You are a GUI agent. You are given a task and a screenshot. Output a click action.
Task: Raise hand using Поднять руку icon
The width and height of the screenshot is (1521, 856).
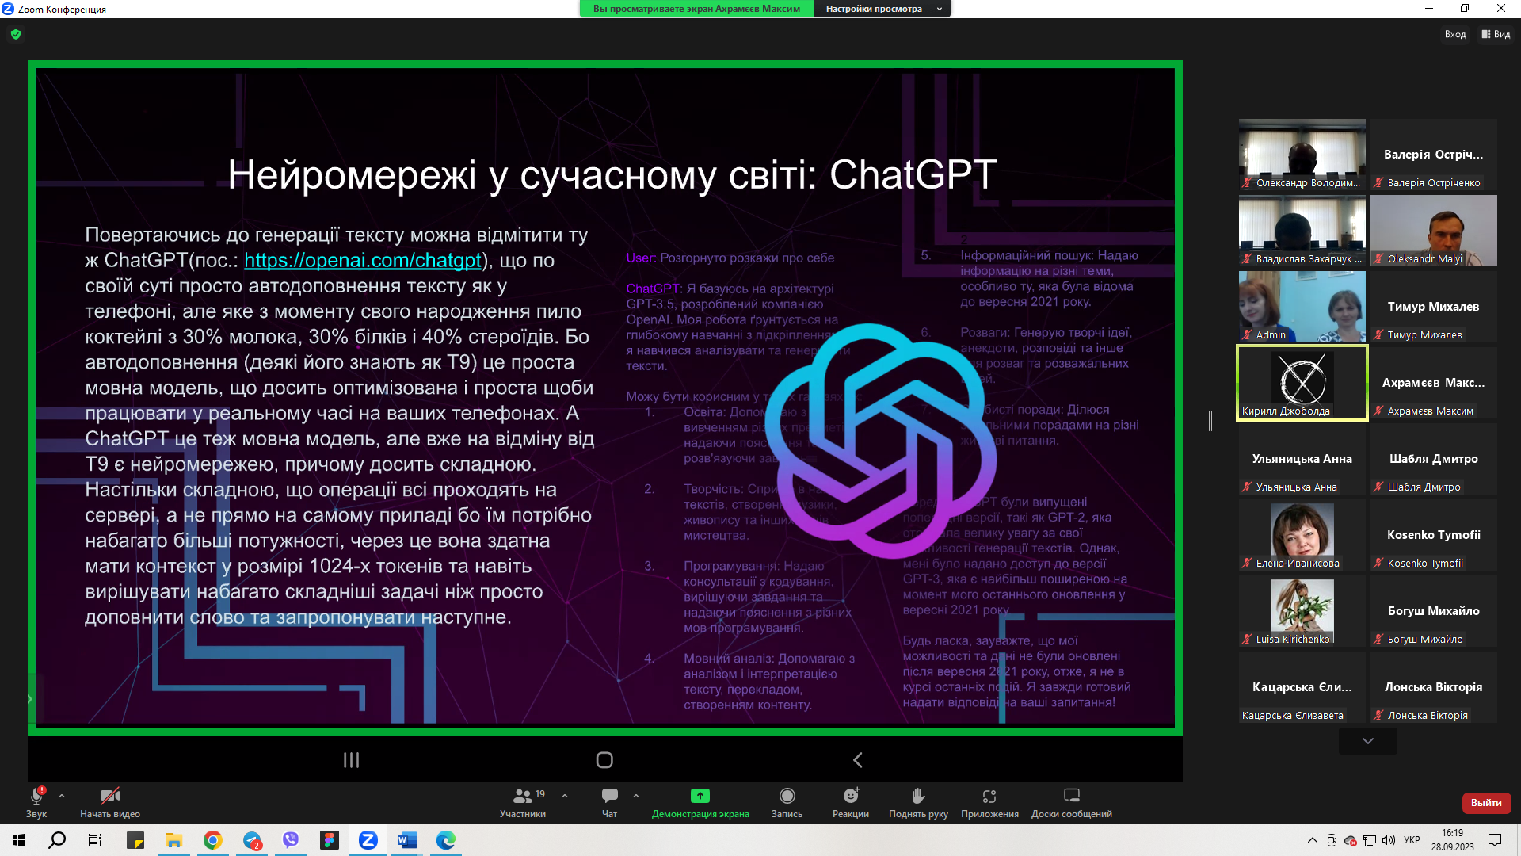[x=918, y=796]
